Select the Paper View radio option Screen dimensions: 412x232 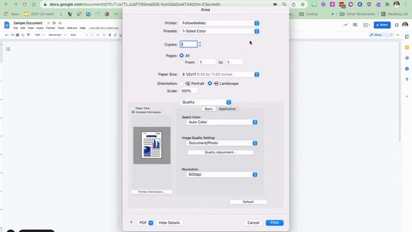[133, 108]
